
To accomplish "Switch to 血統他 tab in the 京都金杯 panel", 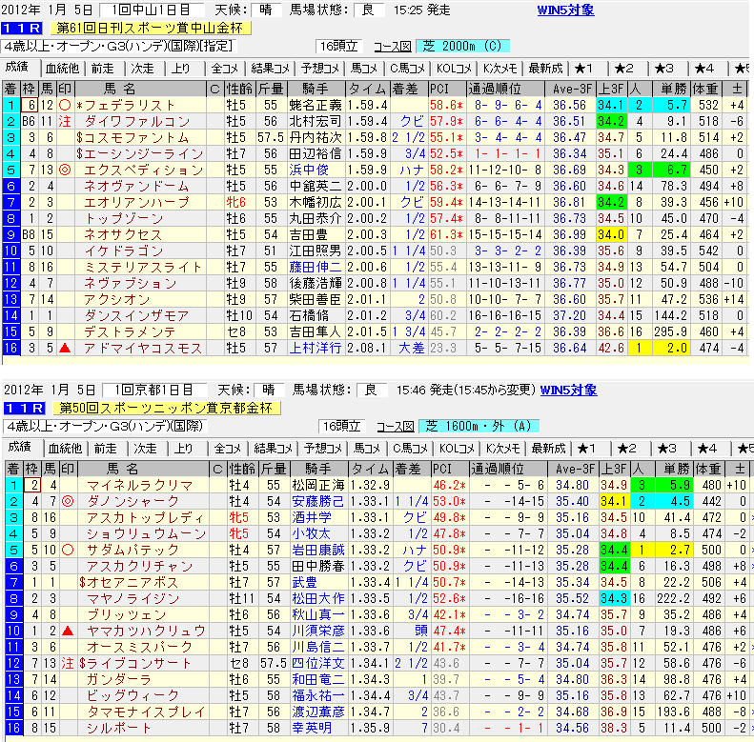I will tap(65, 449).
